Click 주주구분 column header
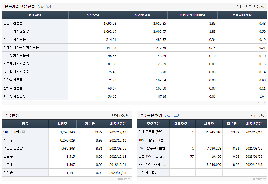Image resolution: width=268 pixels, height=184 pixels. coord(153,124)
